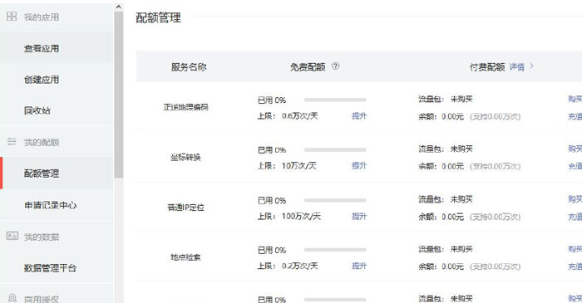Click the 配额管理 page heading
Screen dimensions: 582x303
(159, 17)
